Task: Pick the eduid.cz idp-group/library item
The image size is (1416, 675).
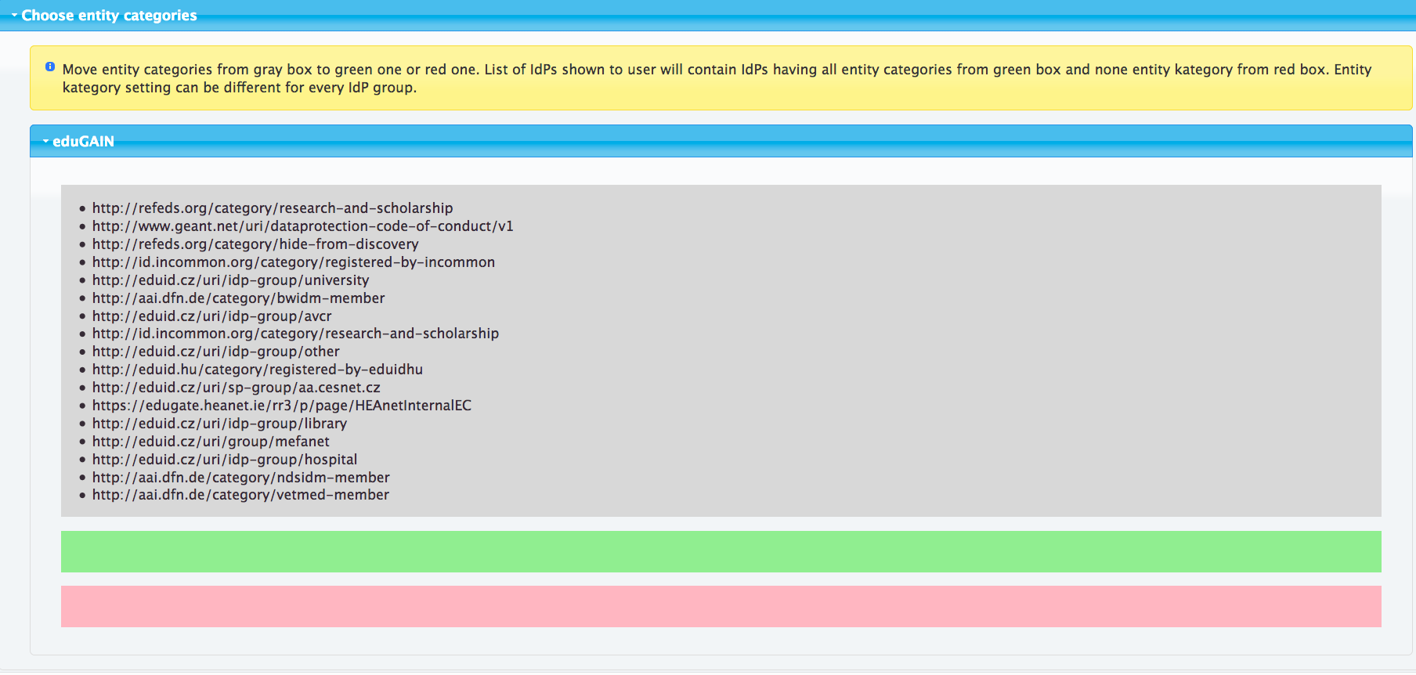Action: [x=219, y=424]
